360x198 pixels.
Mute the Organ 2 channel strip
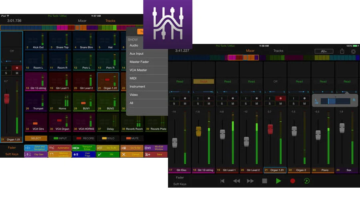point(304,103)
